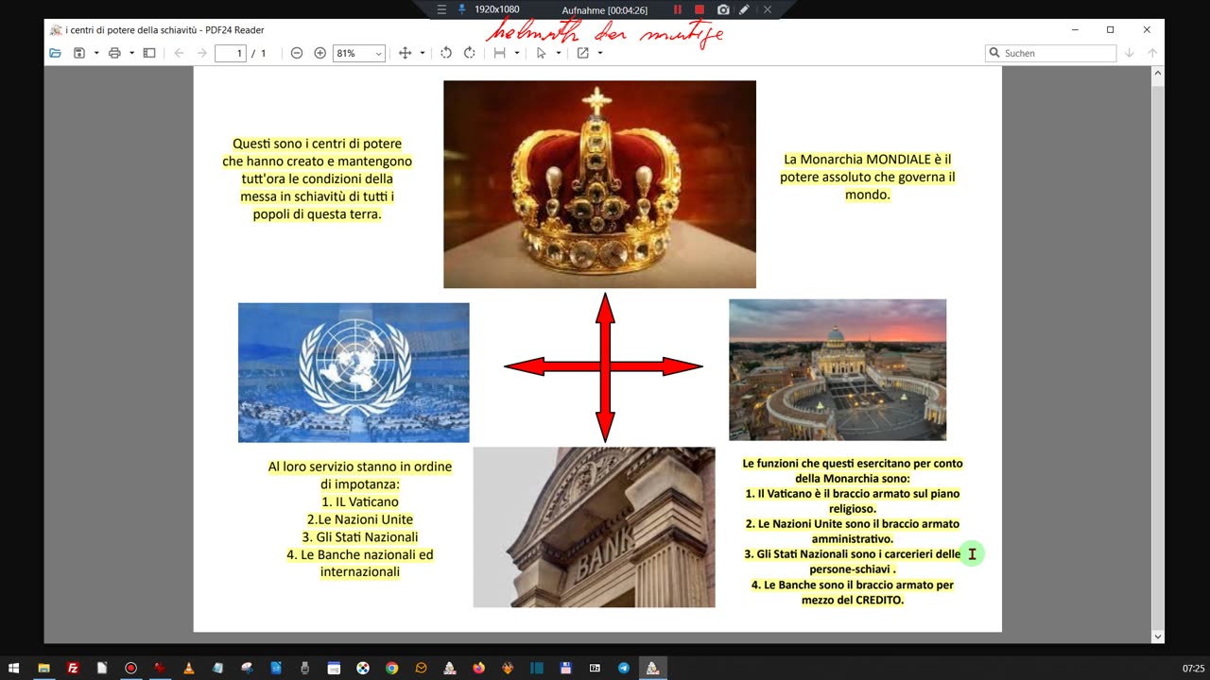Click text '1. IL Vaticano'

[360, 501]
